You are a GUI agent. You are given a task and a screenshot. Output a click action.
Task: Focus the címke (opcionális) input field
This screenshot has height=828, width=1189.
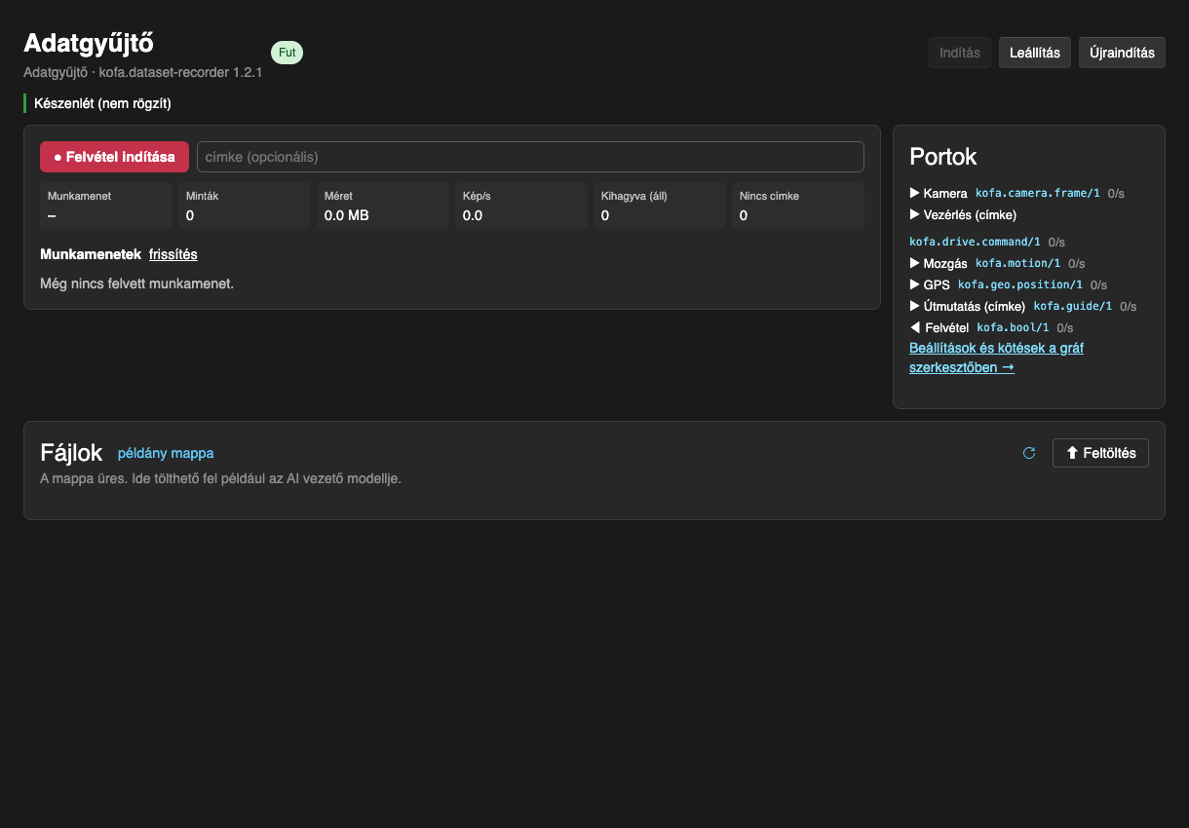(x=530, y=157)
